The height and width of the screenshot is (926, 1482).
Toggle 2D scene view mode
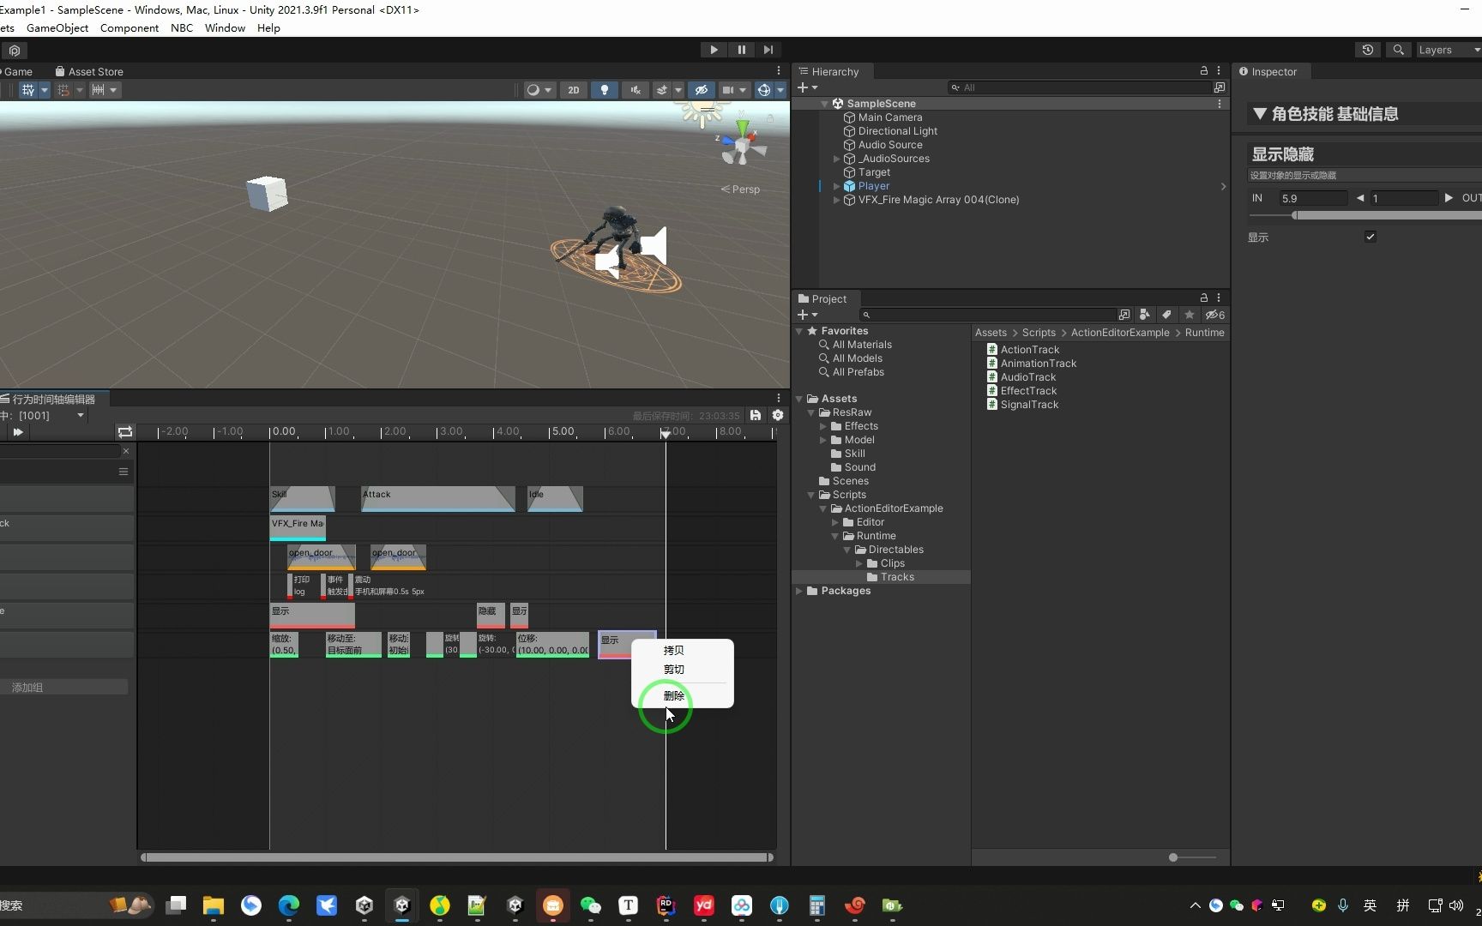[573, 90]
